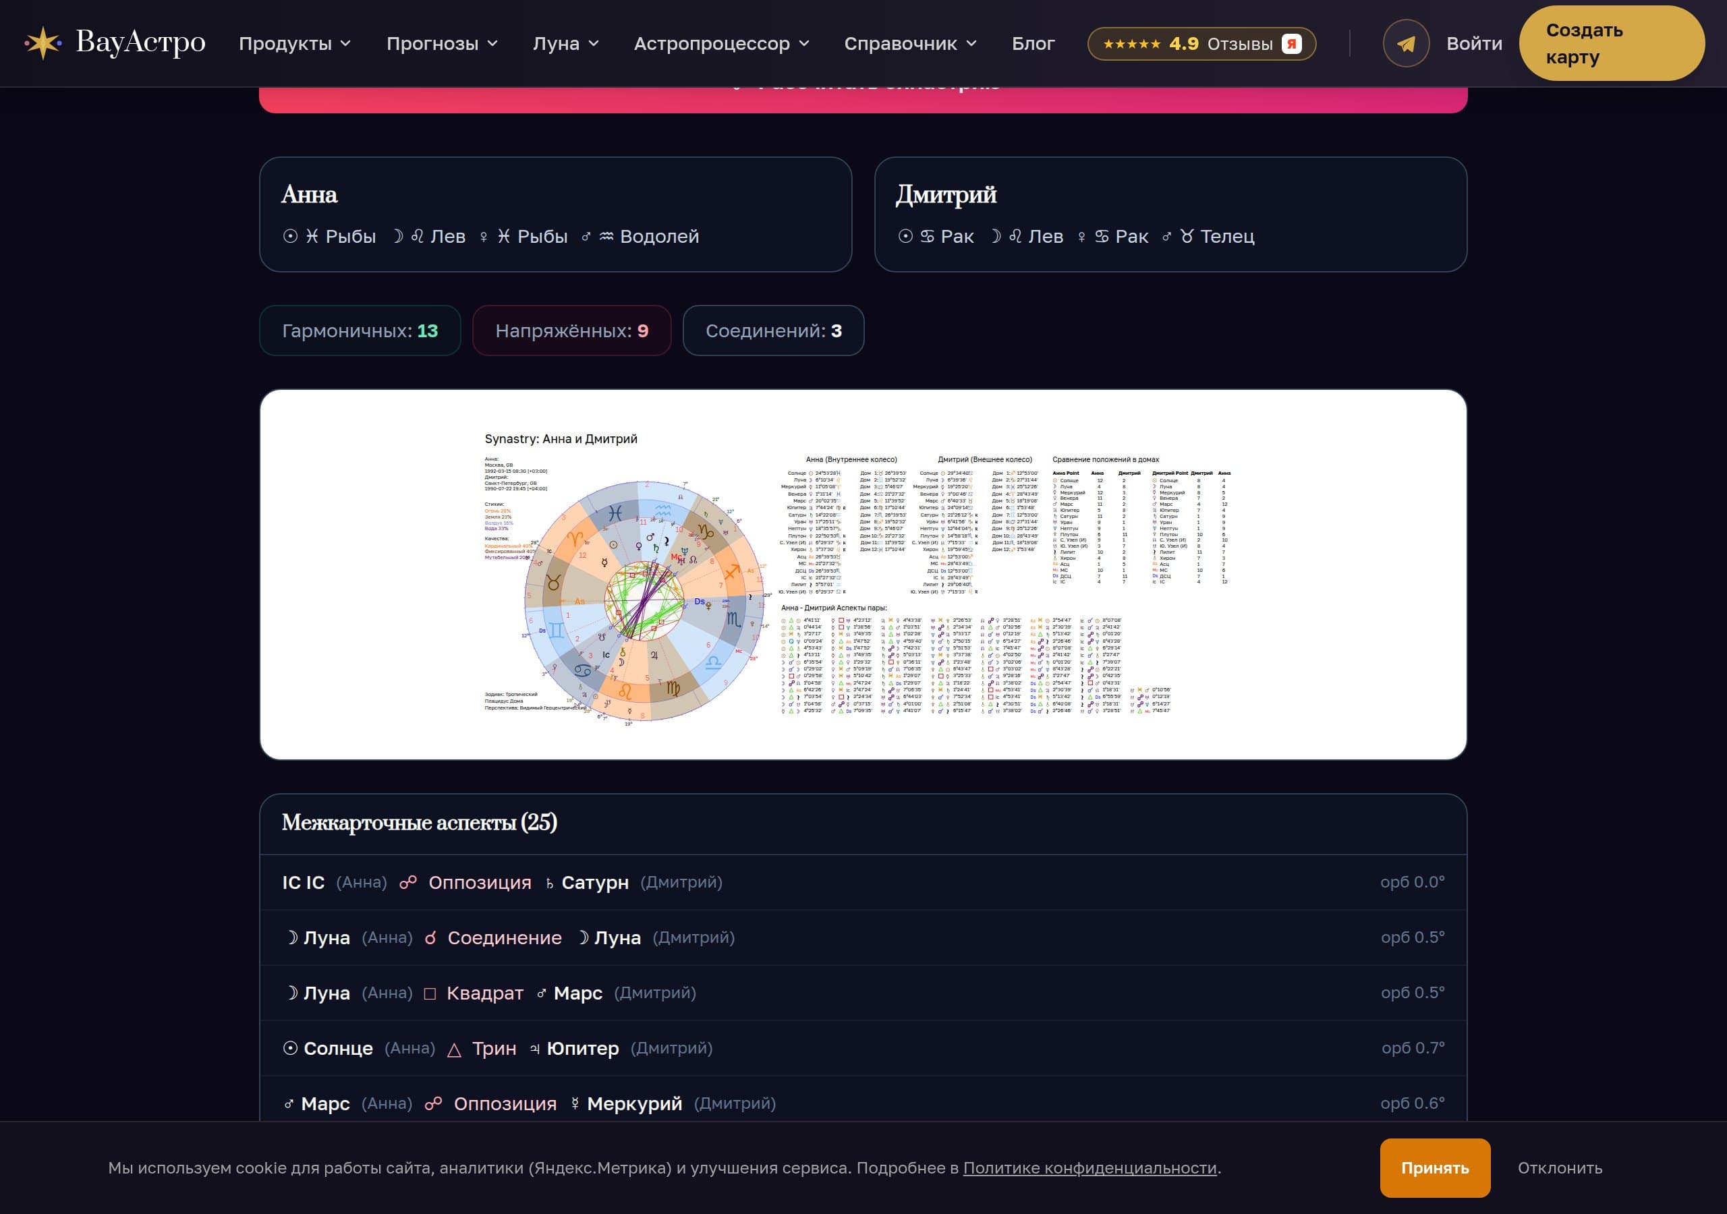The height and width of the screenshot is (1214, 1727).
Task: Click 'орб 0.6°' in Марс–Меркурий row
Action: [x=1412, y=1103]
